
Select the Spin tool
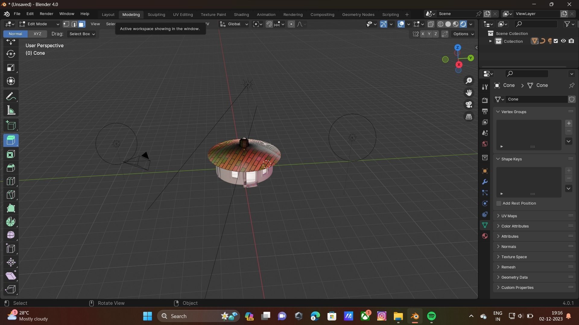[11, 222]
